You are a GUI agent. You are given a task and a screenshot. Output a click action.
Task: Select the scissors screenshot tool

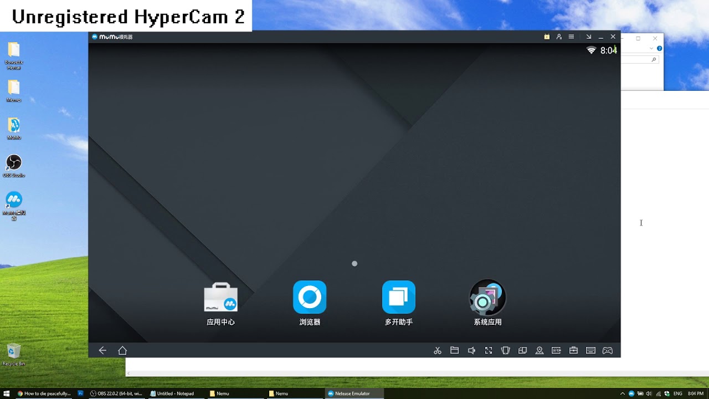pos(438,350)
